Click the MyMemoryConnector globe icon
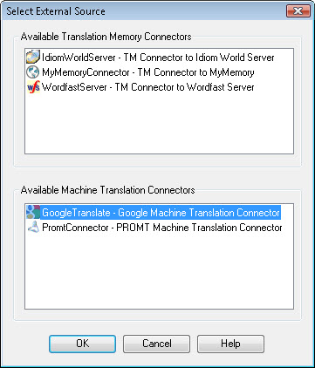 (33, 72)
